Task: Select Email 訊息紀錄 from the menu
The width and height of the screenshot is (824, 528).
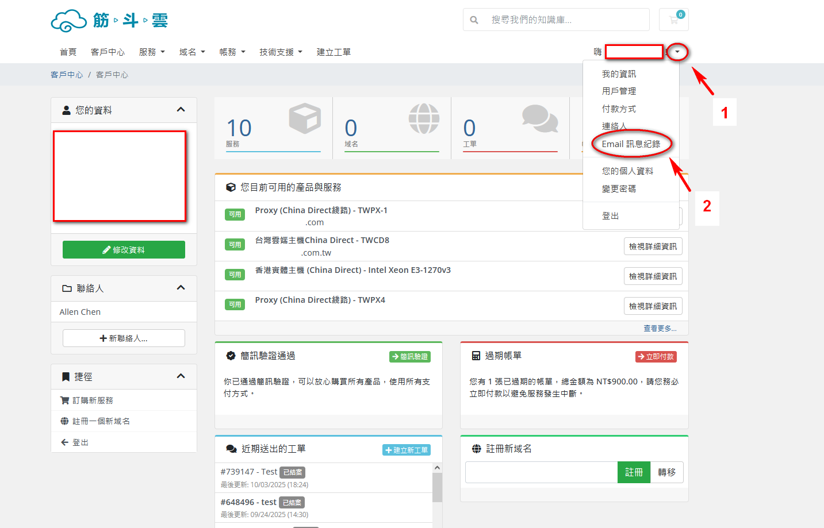Action: [x=631, y=144]
